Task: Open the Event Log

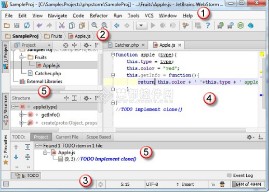Action: 240,175
